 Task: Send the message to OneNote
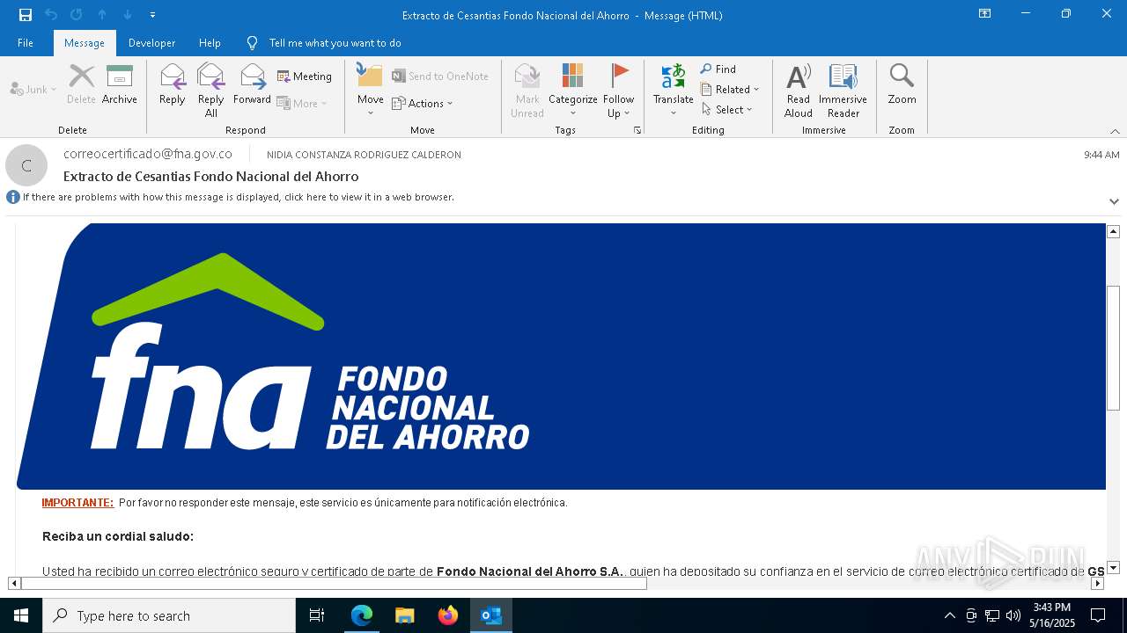coord(440,76)
